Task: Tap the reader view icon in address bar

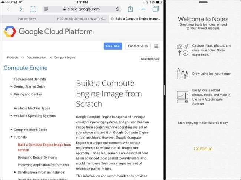Action: [46, 9]
